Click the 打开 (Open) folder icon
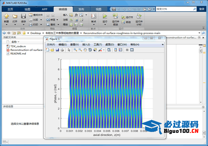 click(15, 16)
